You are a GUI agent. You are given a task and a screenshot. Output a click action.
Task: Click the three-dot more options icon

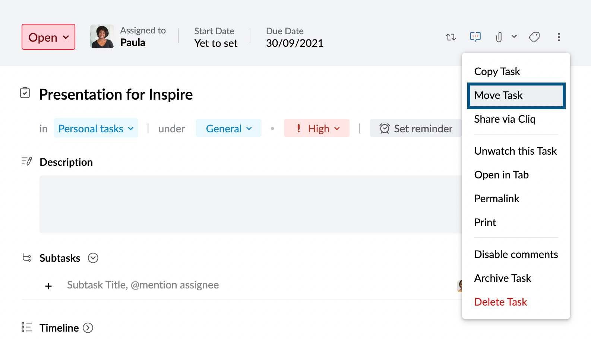point(559,37)
